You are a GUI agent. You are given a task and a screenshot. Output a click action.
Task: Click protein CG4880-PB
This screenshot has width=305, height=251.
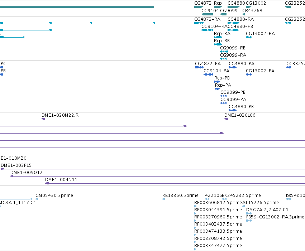241,107
